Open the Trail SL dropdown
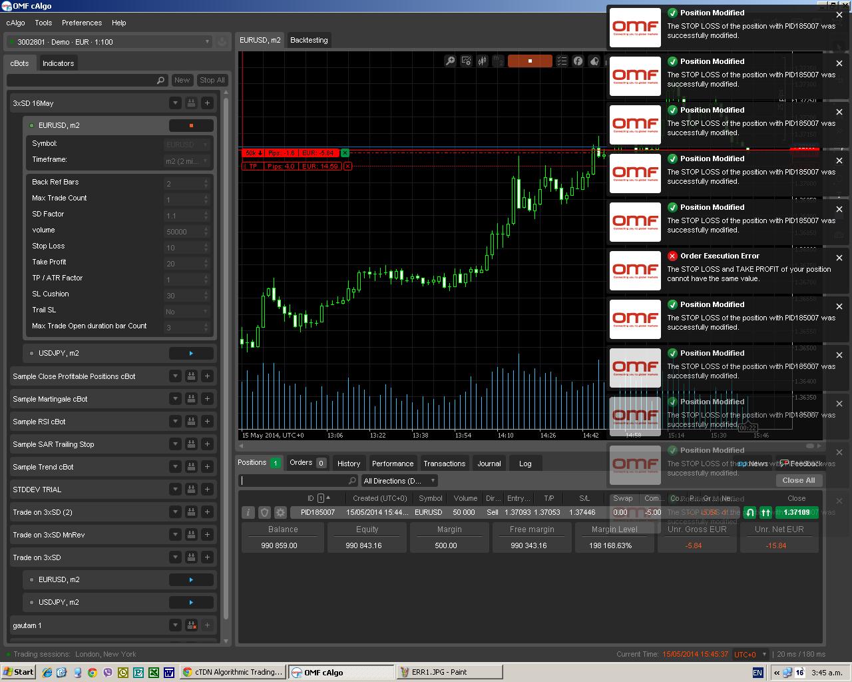 [x=187, y=311]
